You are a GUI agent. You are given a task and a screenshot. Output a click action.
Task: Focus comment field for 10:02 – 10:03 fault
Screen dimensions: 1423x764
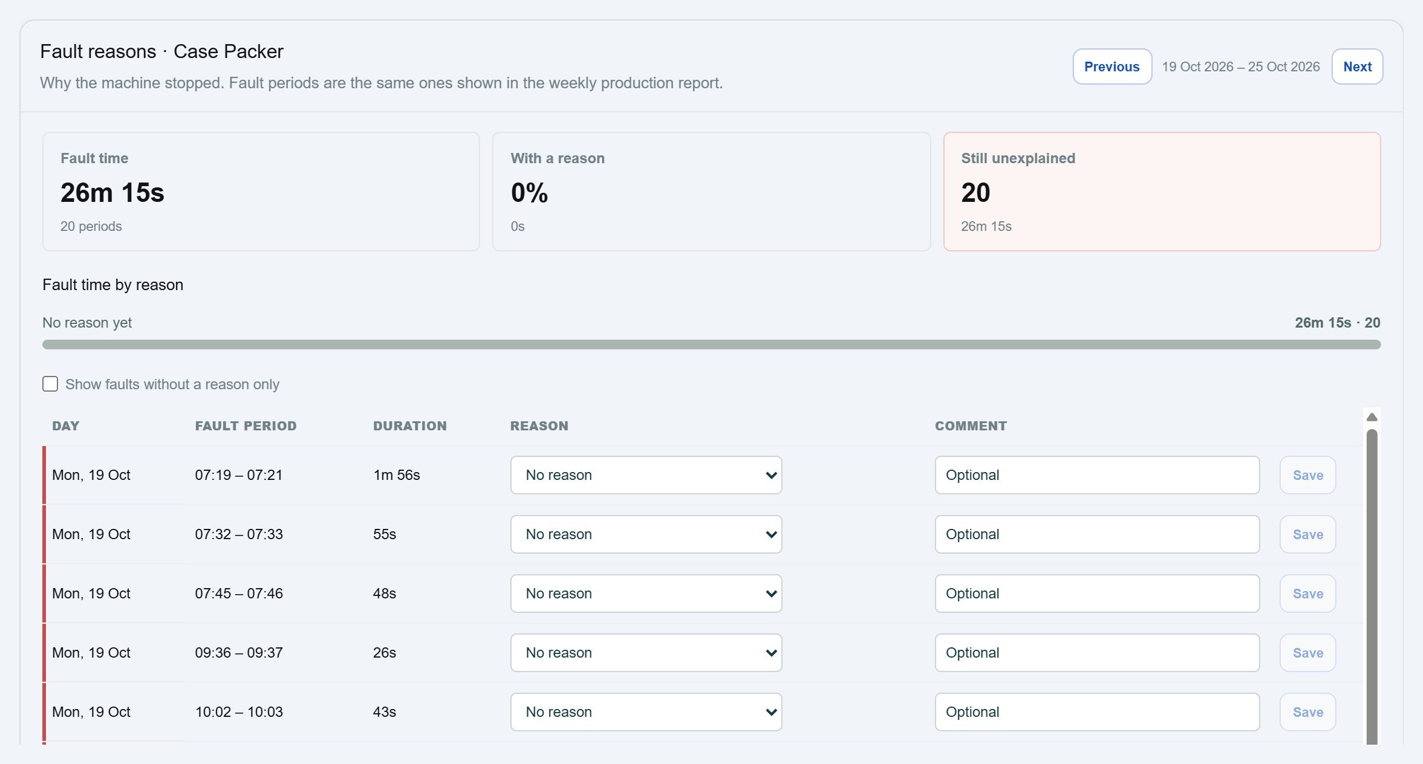click(1097, 712)
